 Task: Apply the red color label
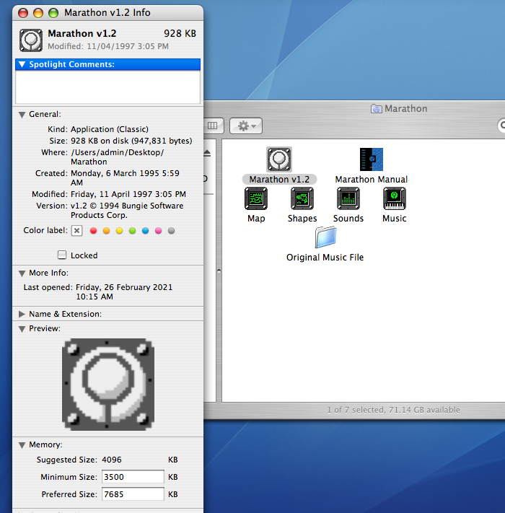pyautogui.click(x=93, y=231)
